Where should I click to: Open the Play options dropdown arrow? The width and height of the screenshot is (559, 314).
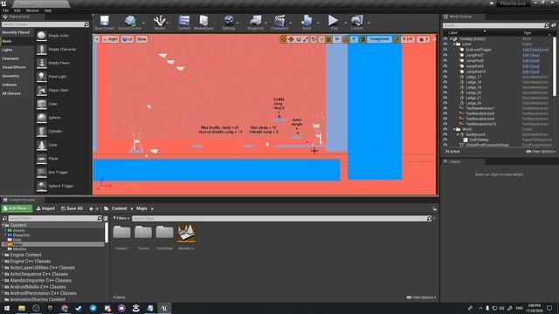(x=346, y=23)
